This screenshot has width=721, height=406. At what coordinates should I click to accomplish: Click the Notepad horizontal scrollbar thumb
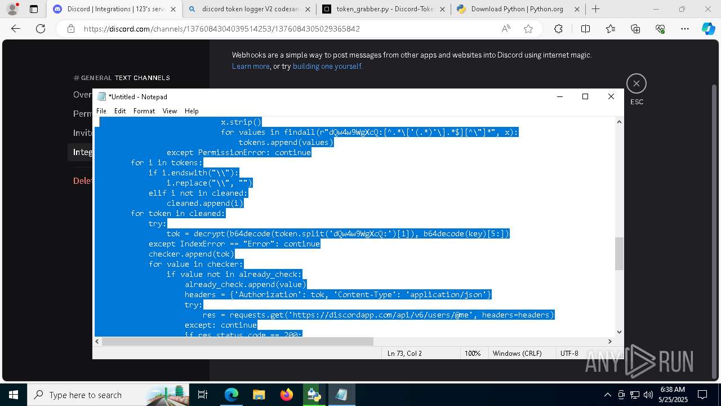(237, 341)
